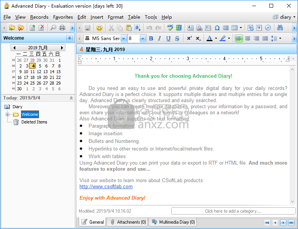Open the highlight color dropdown arrow
The width and height of the screenshot is (298, 229).
point(229,38)
